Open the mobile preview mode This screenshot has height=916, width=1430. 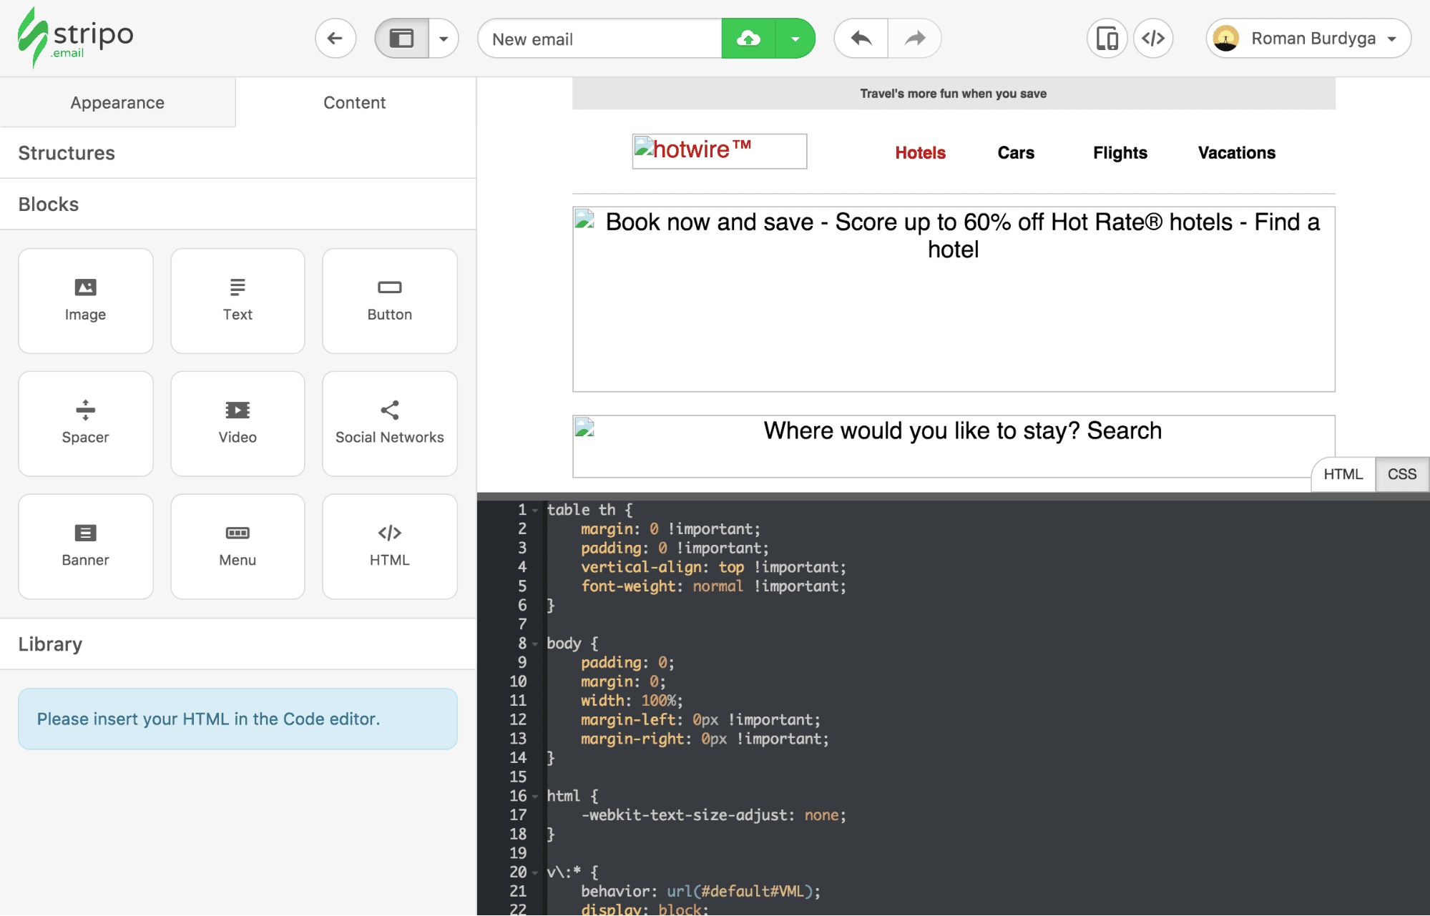[x=1107, y=38]
